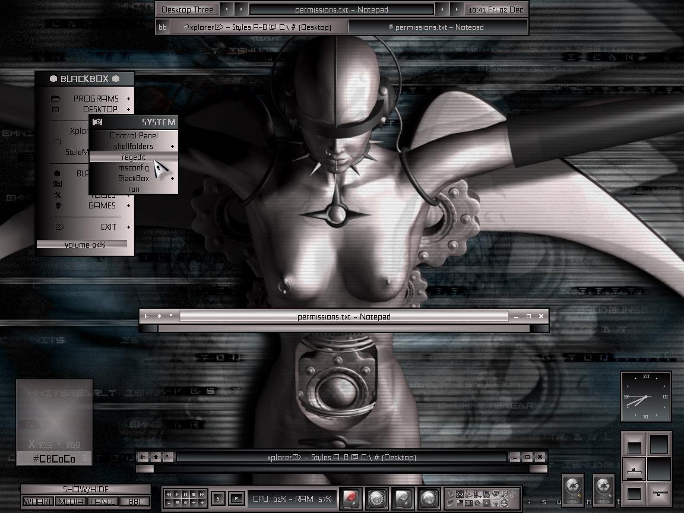
Task: Click the pause media control
Action: (185, 494)
